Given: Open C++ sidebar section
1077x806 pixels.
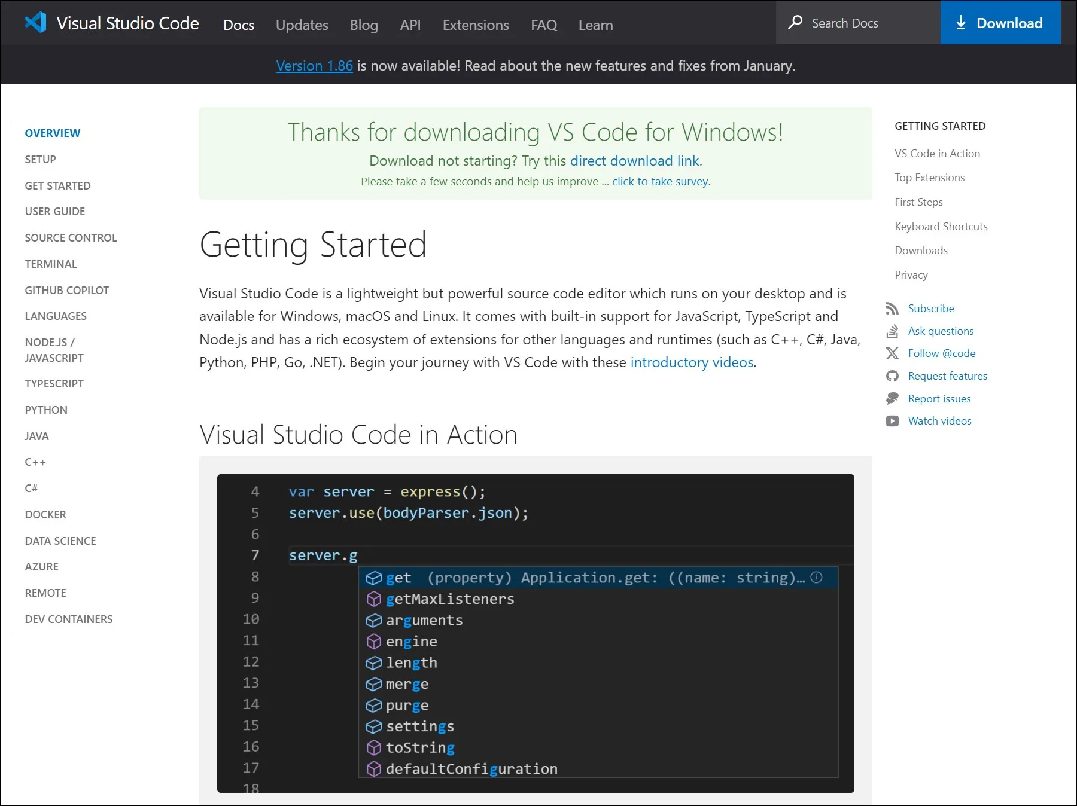Looking at the screenshot, I should [x=35, y=462].
